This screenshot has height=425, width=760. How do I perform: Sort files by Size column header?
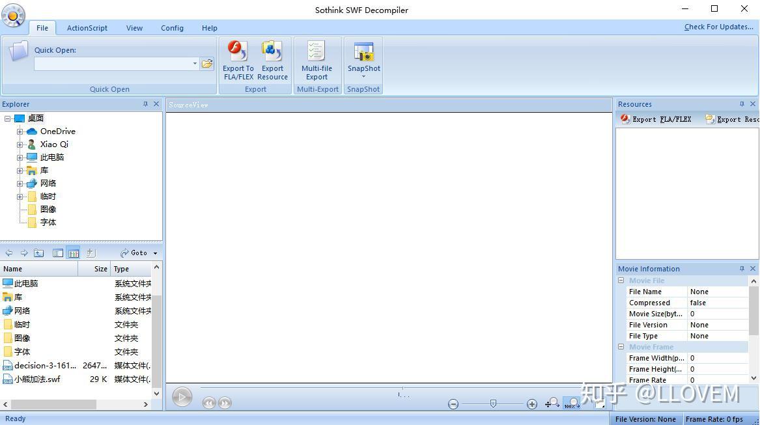[x=94, y=269]
